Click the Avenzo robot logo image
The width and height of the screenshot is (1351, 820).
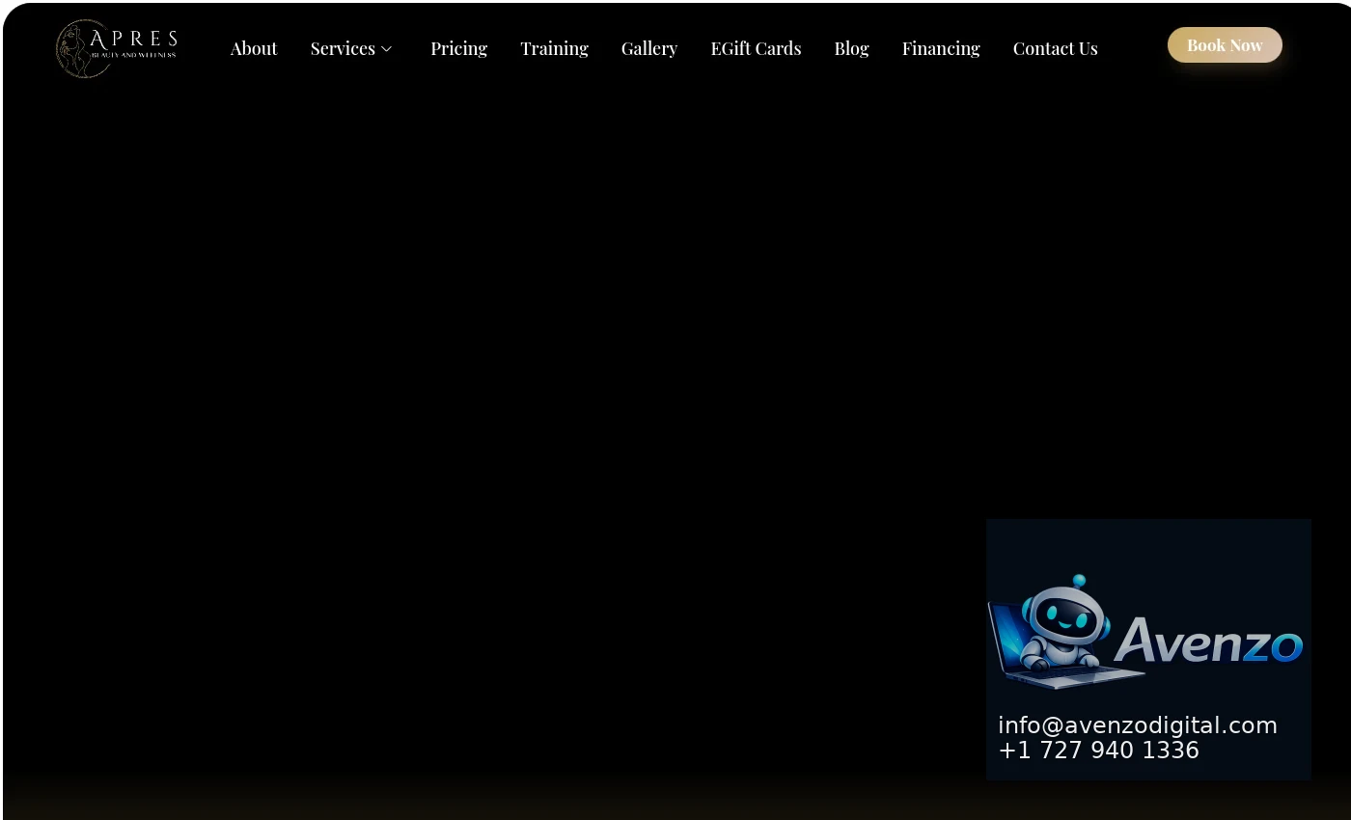pos(1146,632)
